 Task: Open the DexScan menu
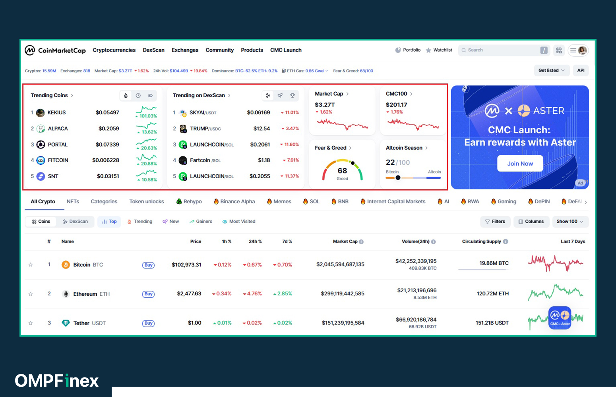153,50
